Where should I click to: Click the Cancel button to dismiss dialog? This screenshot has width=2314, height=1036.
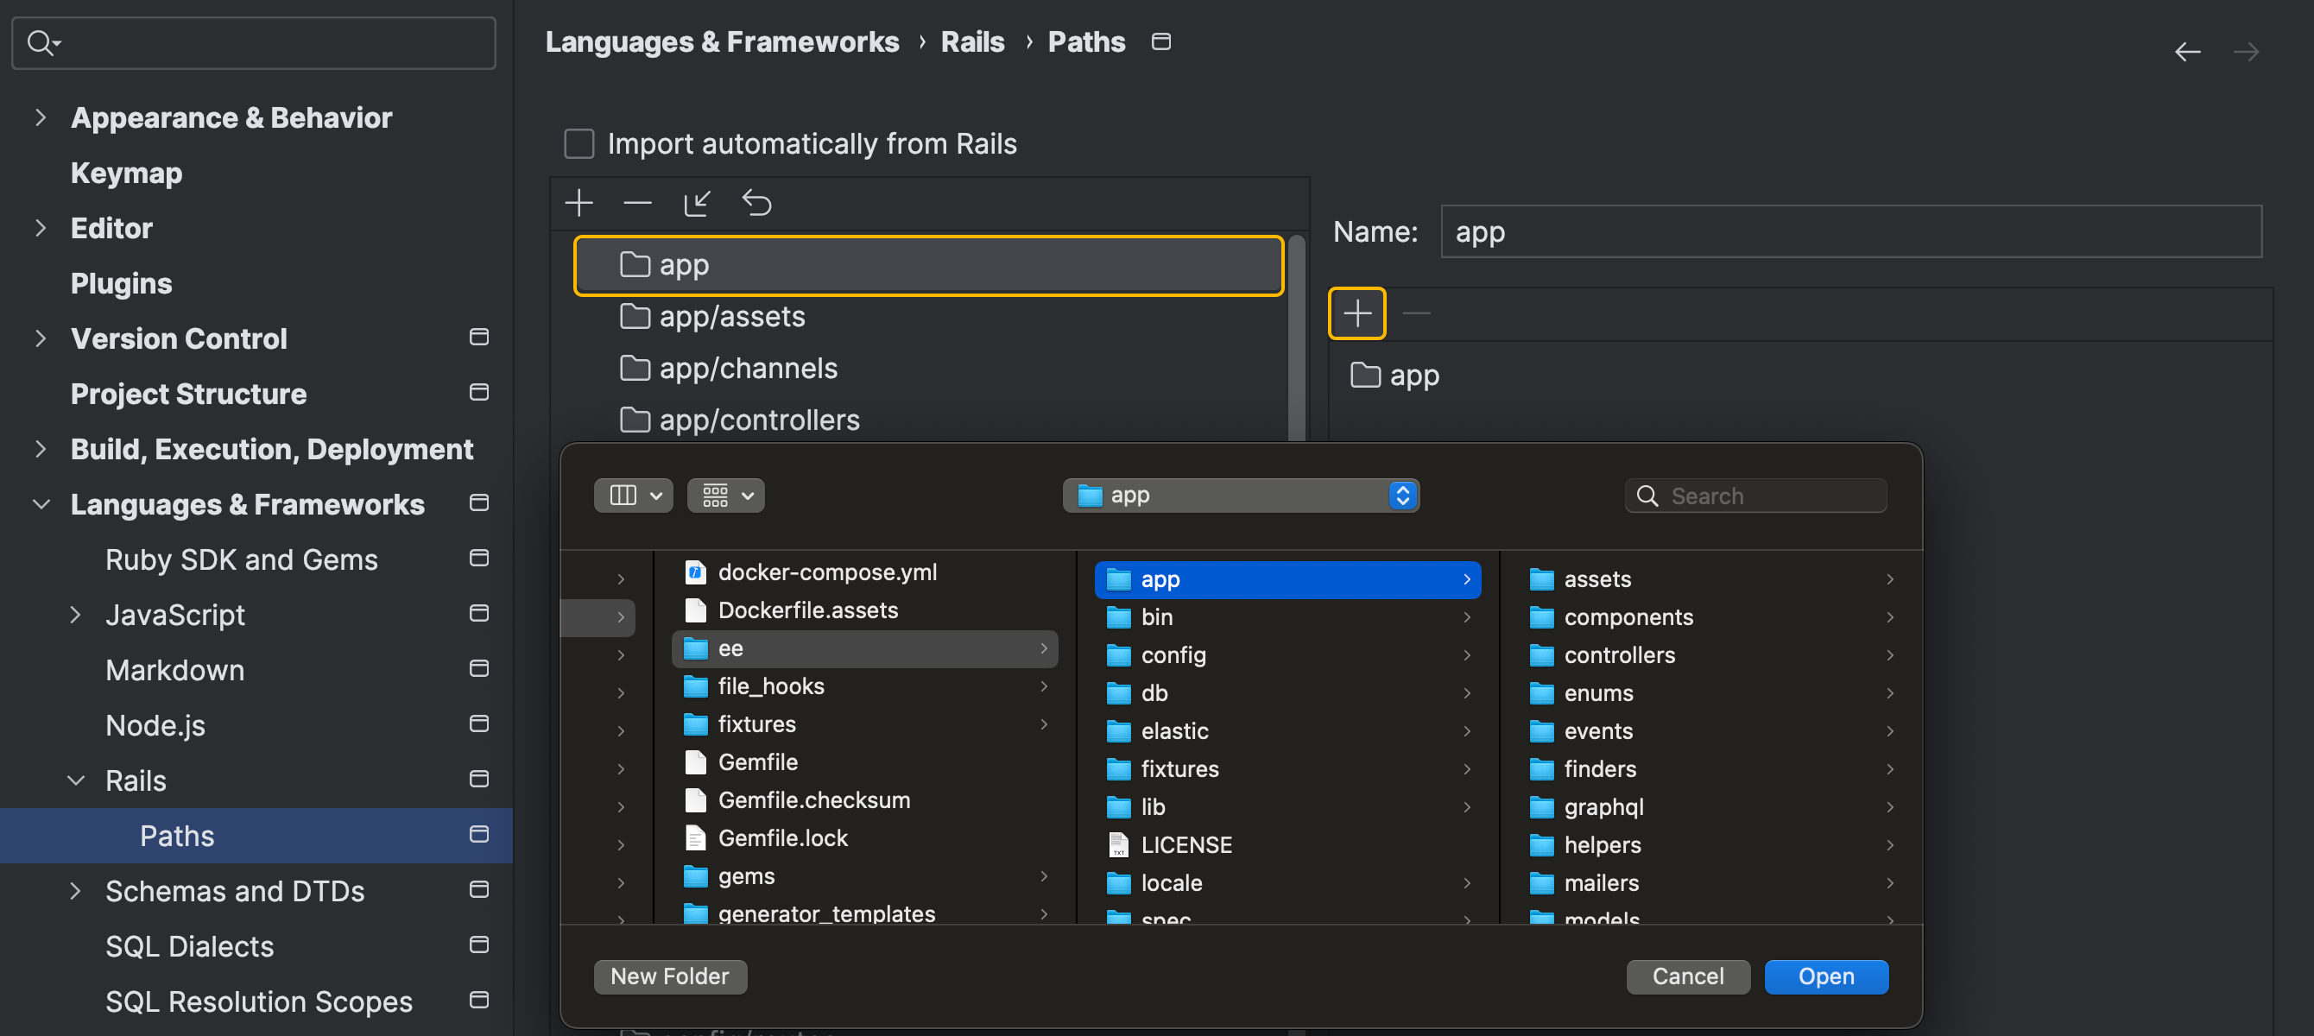point(1687,976)
